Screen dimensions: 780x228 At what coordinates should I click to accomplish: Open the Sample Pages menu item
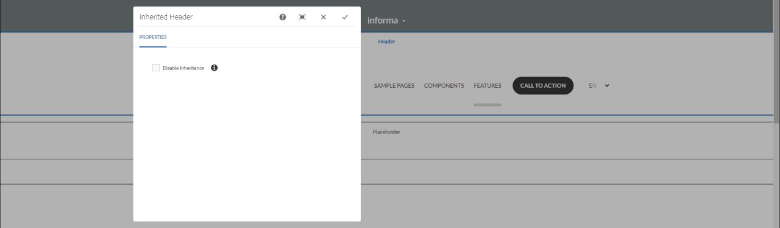tap(394, 85)
